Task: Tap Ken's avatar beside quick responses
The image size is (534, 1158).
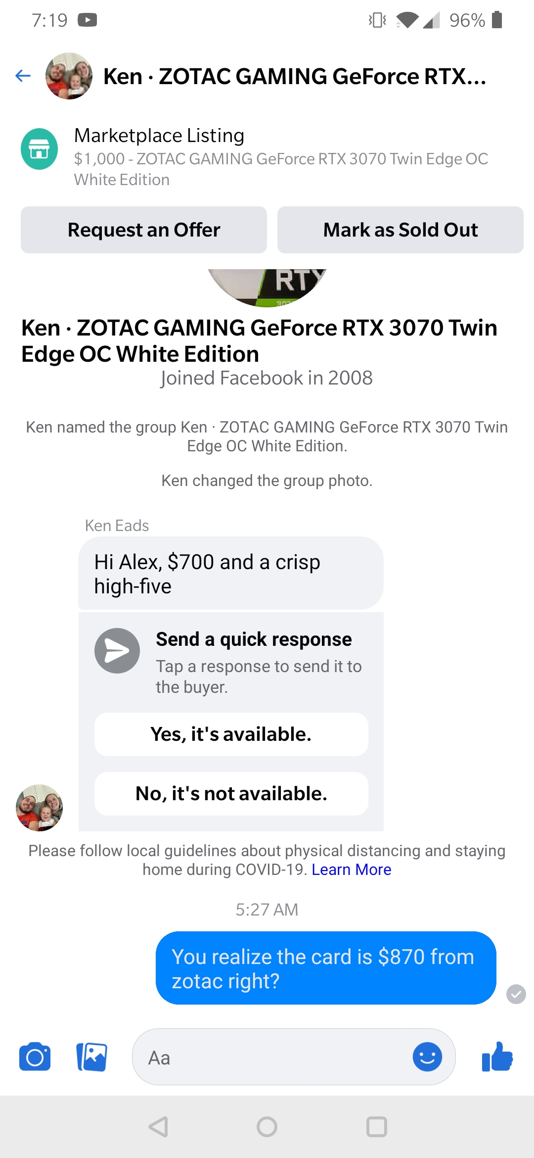Action: (x=40, y=808)
